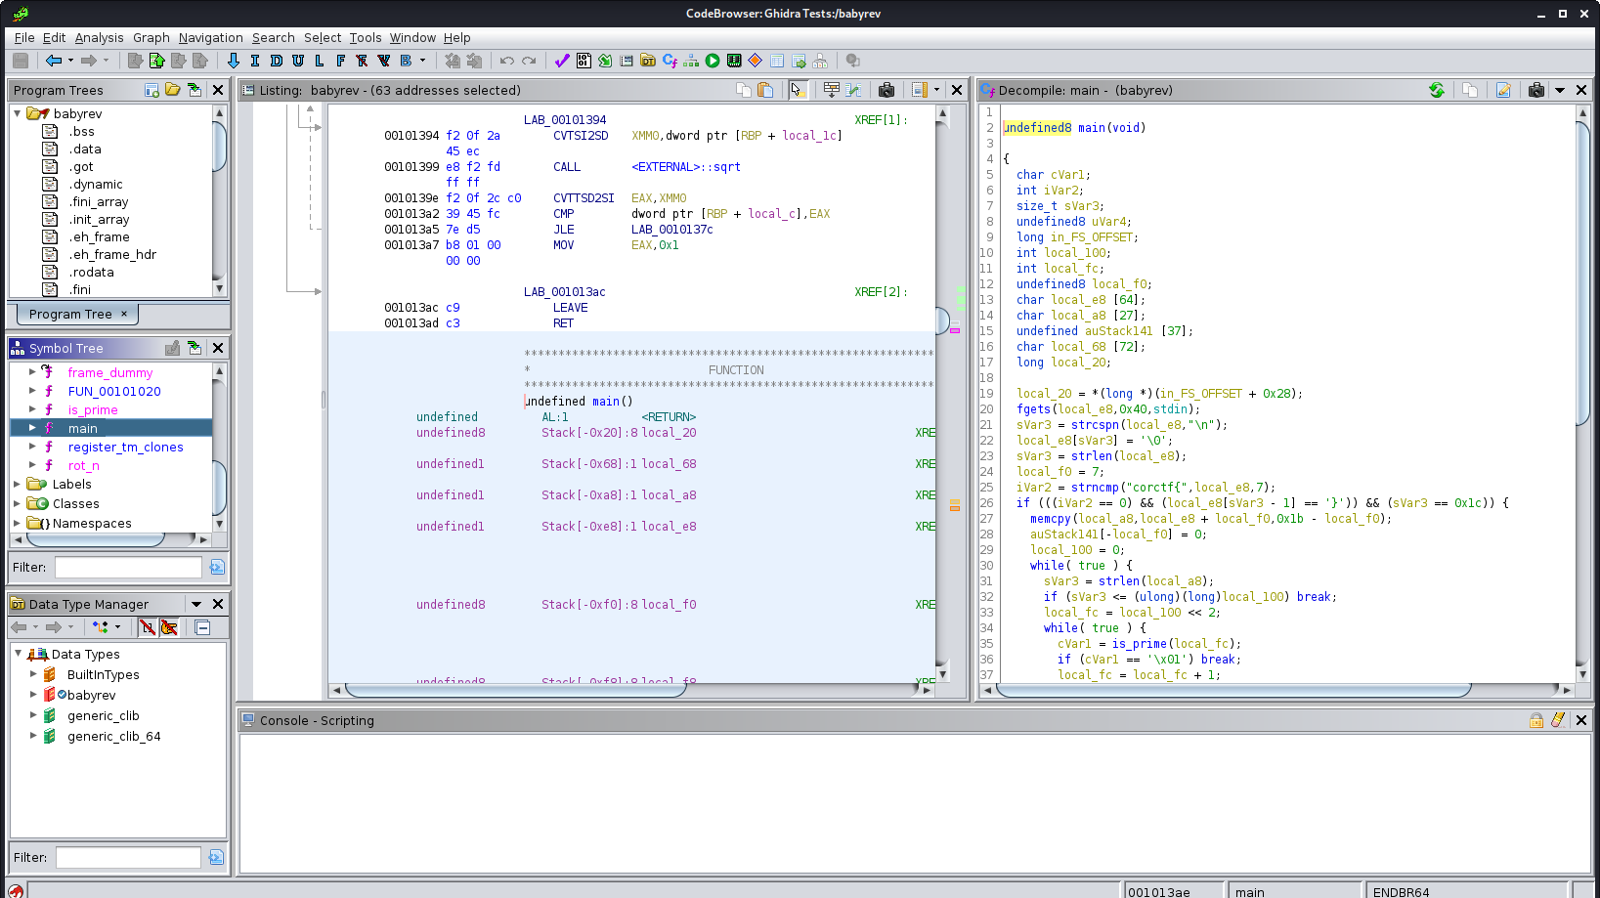Open the Tools menu
Image resolution: width=1600 pixels, height=898 pixels.
[x=366, y=37]
